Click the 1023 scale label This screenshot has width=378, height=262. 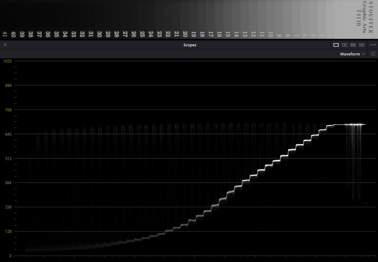click(7, 61)
